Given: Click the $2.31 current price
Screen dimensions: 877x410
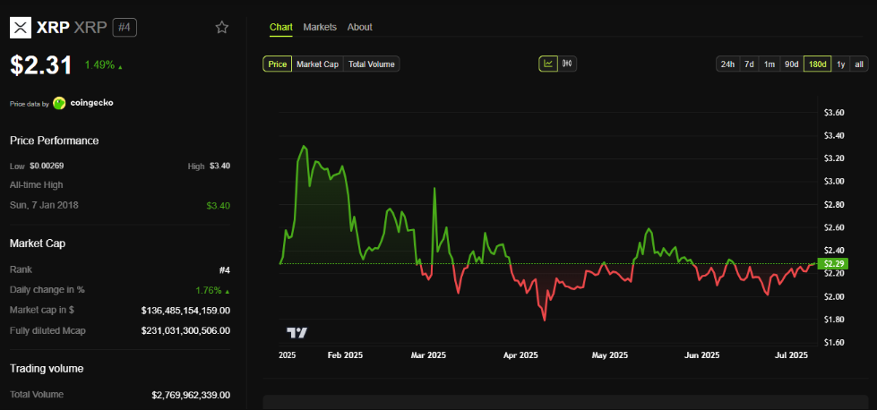Looking at the screenshot, I should tap(41, 65).
